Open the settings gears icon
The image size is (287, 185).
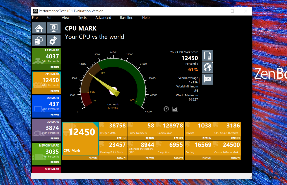click(54, 41)
